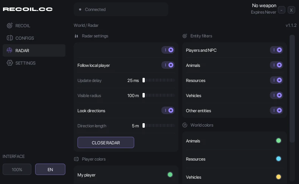Click the Visible radius slider track
Viewport: 299px width, 184px height.
click(158, 95)
